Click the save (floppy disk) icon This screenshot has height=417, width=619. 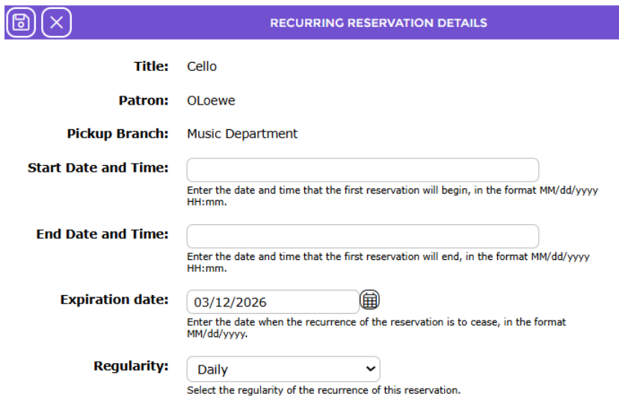point(21,22)
